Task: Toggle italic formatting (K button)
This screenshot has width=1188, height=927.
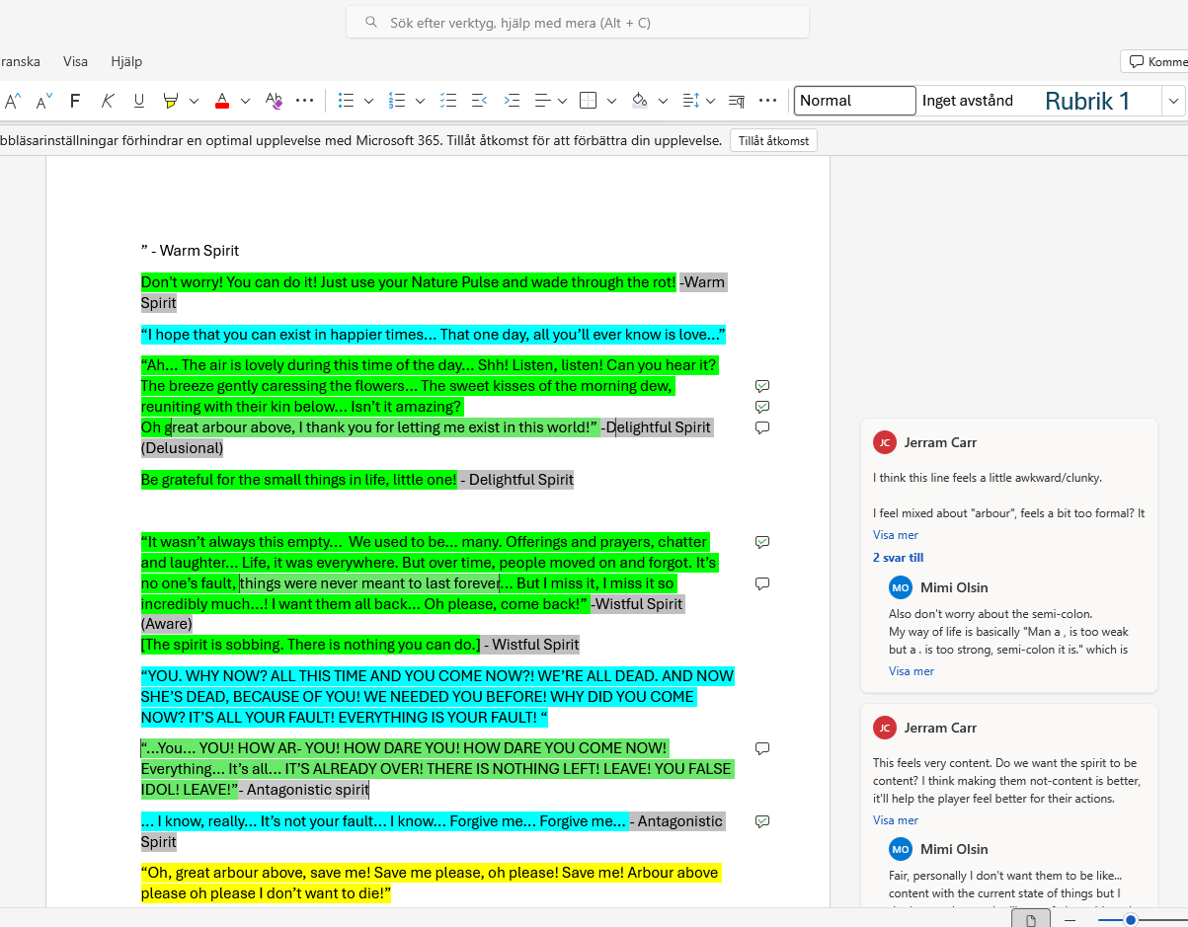Action: point(107,101)
